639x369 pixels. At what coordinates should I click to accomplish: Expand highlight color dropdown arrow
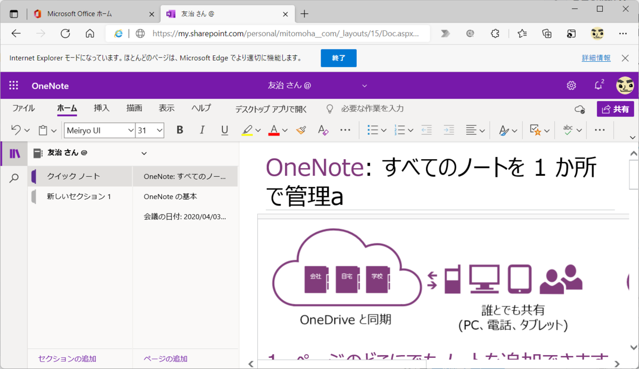[258, 130]
